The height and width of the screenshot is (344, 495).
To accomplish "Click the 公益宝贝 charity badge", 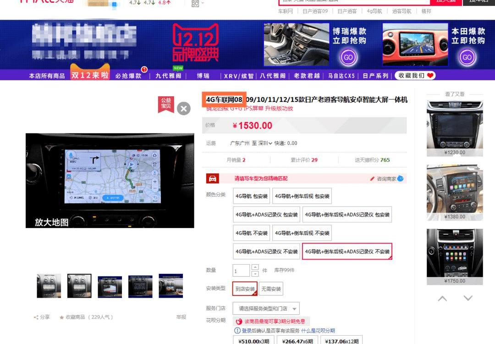I will (165, 104).
